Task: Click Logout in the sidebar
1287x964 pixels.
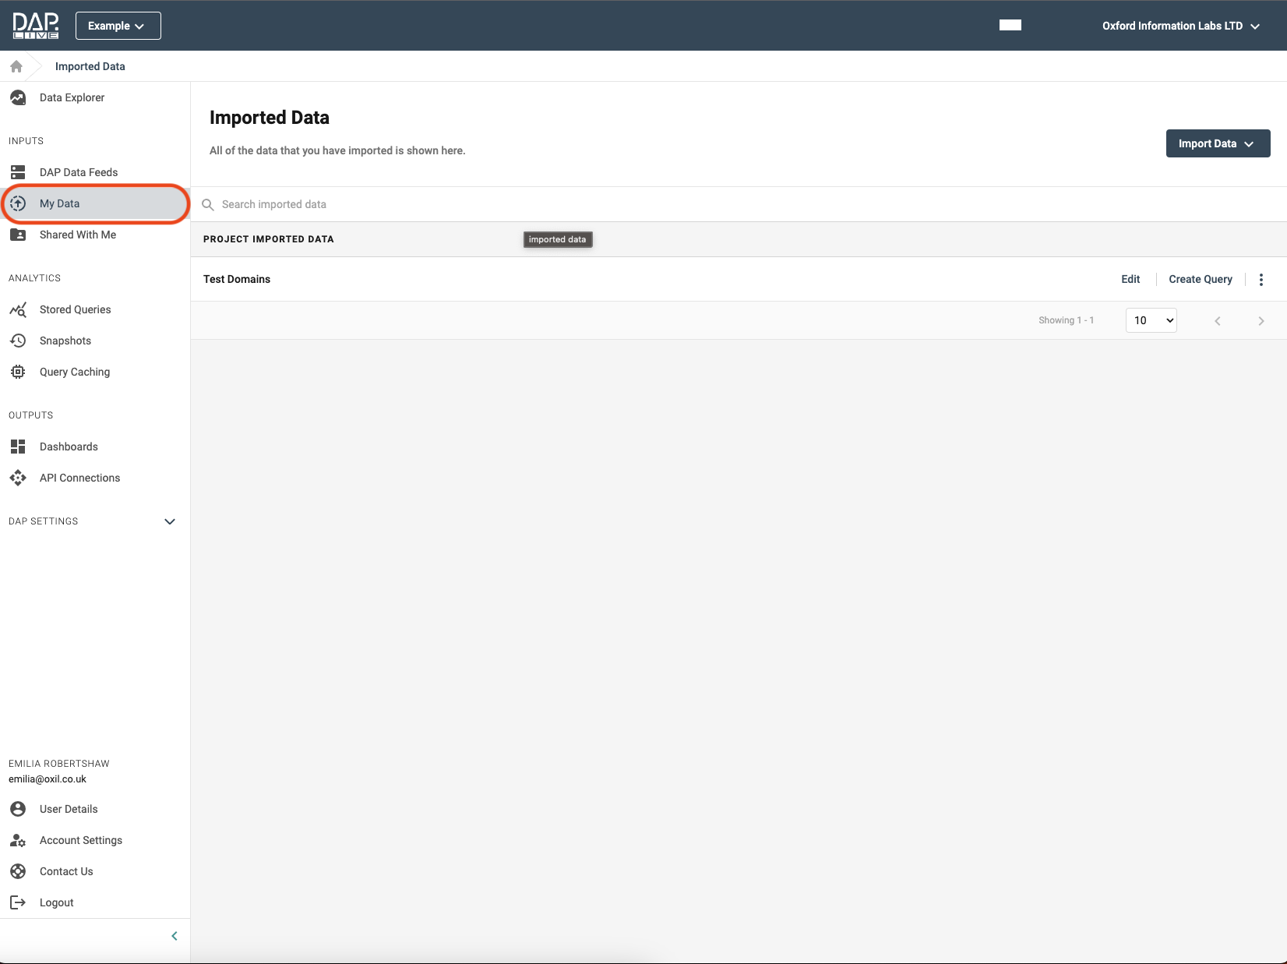Action: 56,902
